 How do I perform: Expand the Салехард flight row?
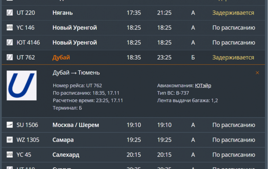(66, 155)
